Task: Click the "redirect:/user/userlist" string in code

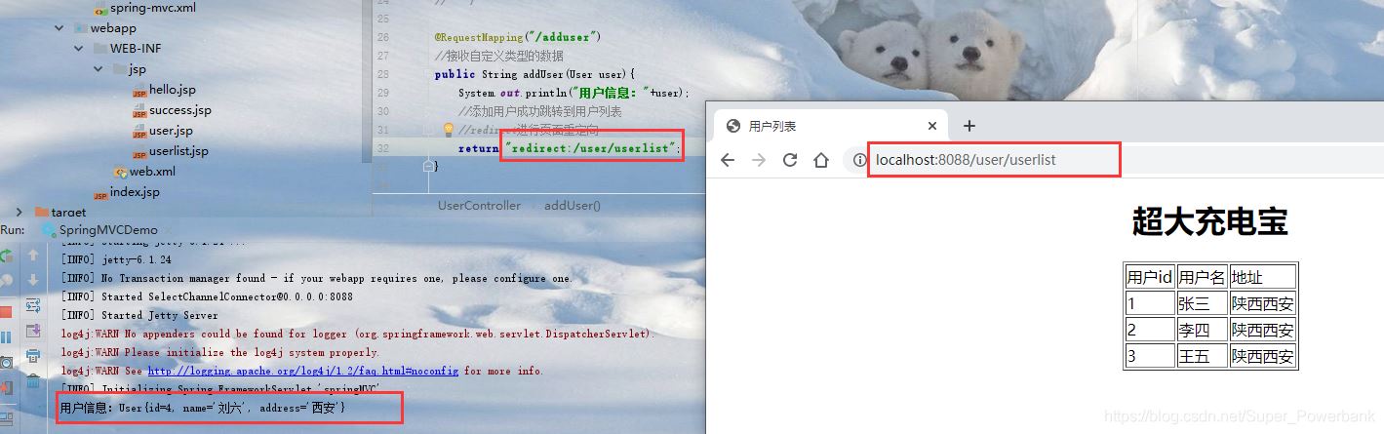Action: 590,148
